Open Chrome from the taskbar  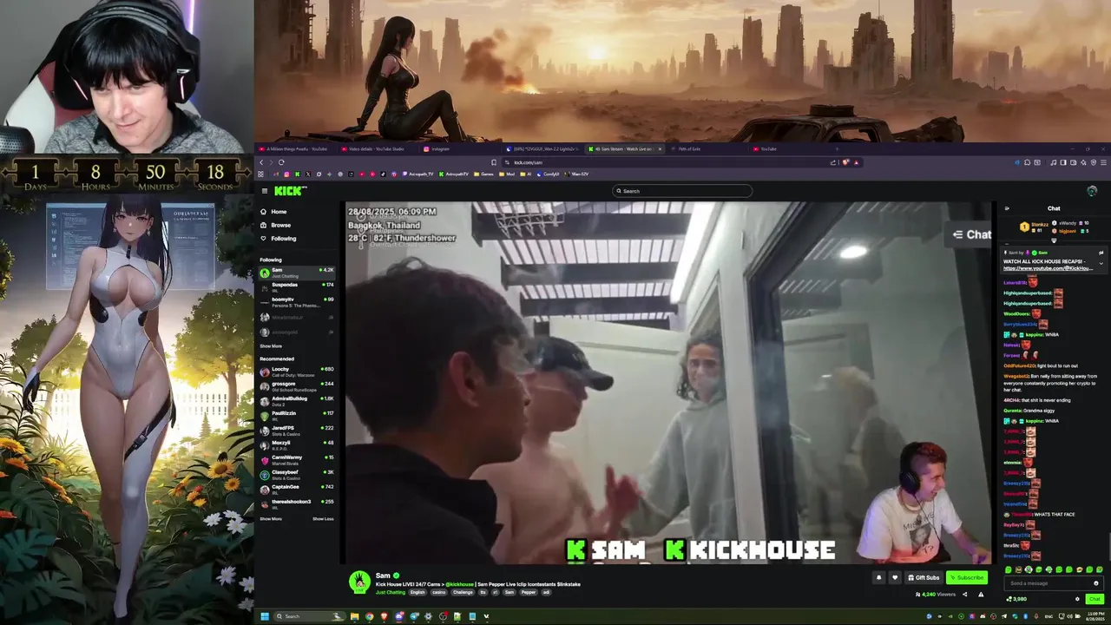pos(369,616)
